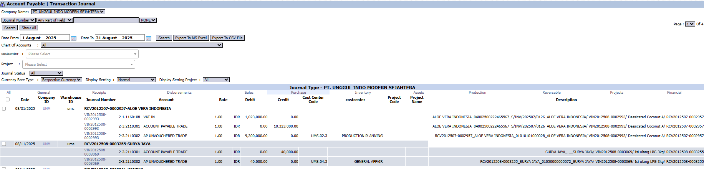Open the Chart Of Accounts dropdown

click(x=131, y=45)
